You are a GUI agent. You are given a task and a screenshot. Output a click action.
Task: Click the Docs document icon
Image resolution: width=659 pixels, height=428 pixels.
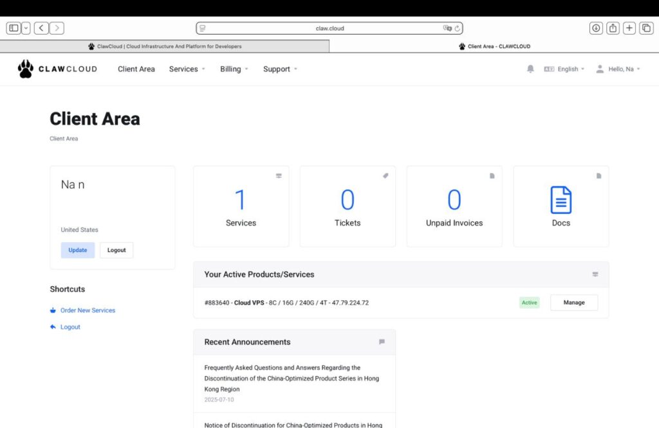561,200
